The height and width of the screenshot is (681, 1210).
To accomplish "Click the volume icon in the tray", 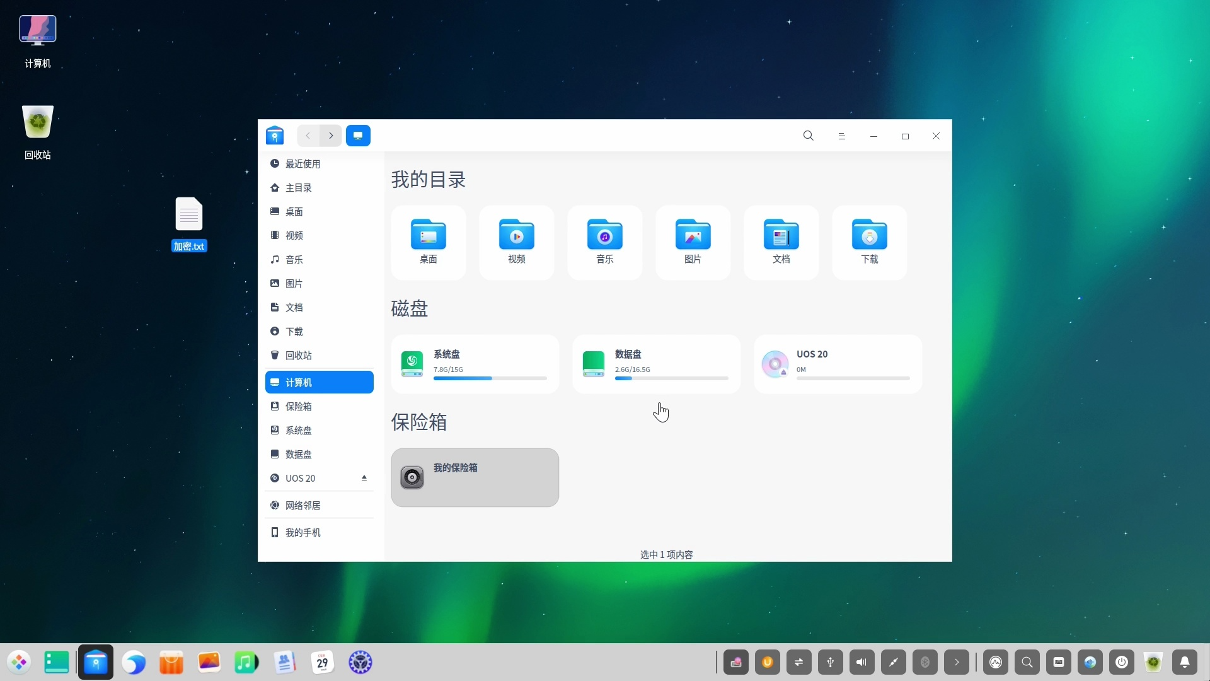I will (x=862, y=663).
